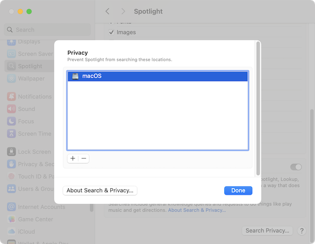This screenshot has height=244, width=315.
Task: Open Focus settings in the sidebar
Action: [26, 121]
